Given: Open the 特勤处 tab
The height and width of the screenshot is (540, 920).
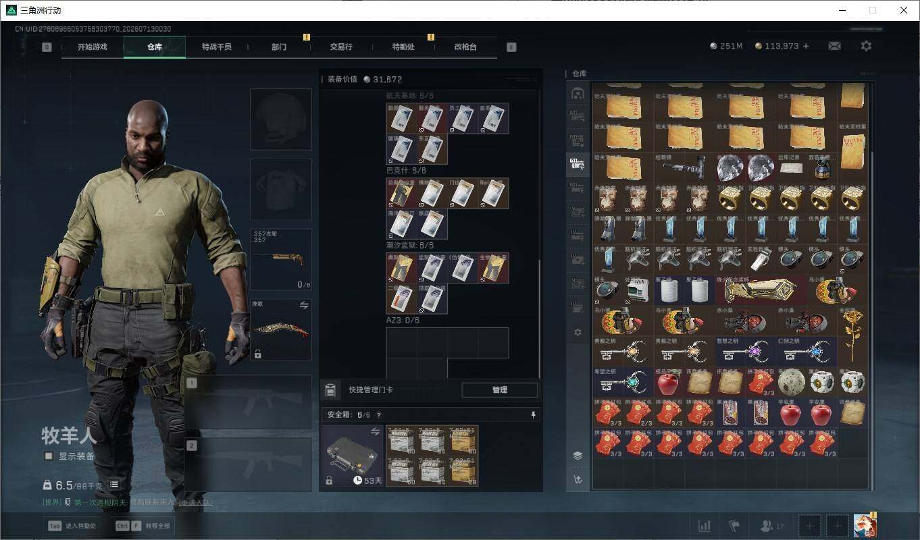Looking at the screenshot, I should click(x=403, y=47).
